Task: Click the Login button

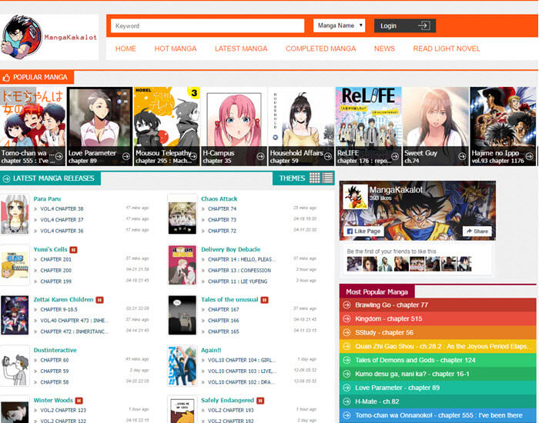Action: [405, 25]
